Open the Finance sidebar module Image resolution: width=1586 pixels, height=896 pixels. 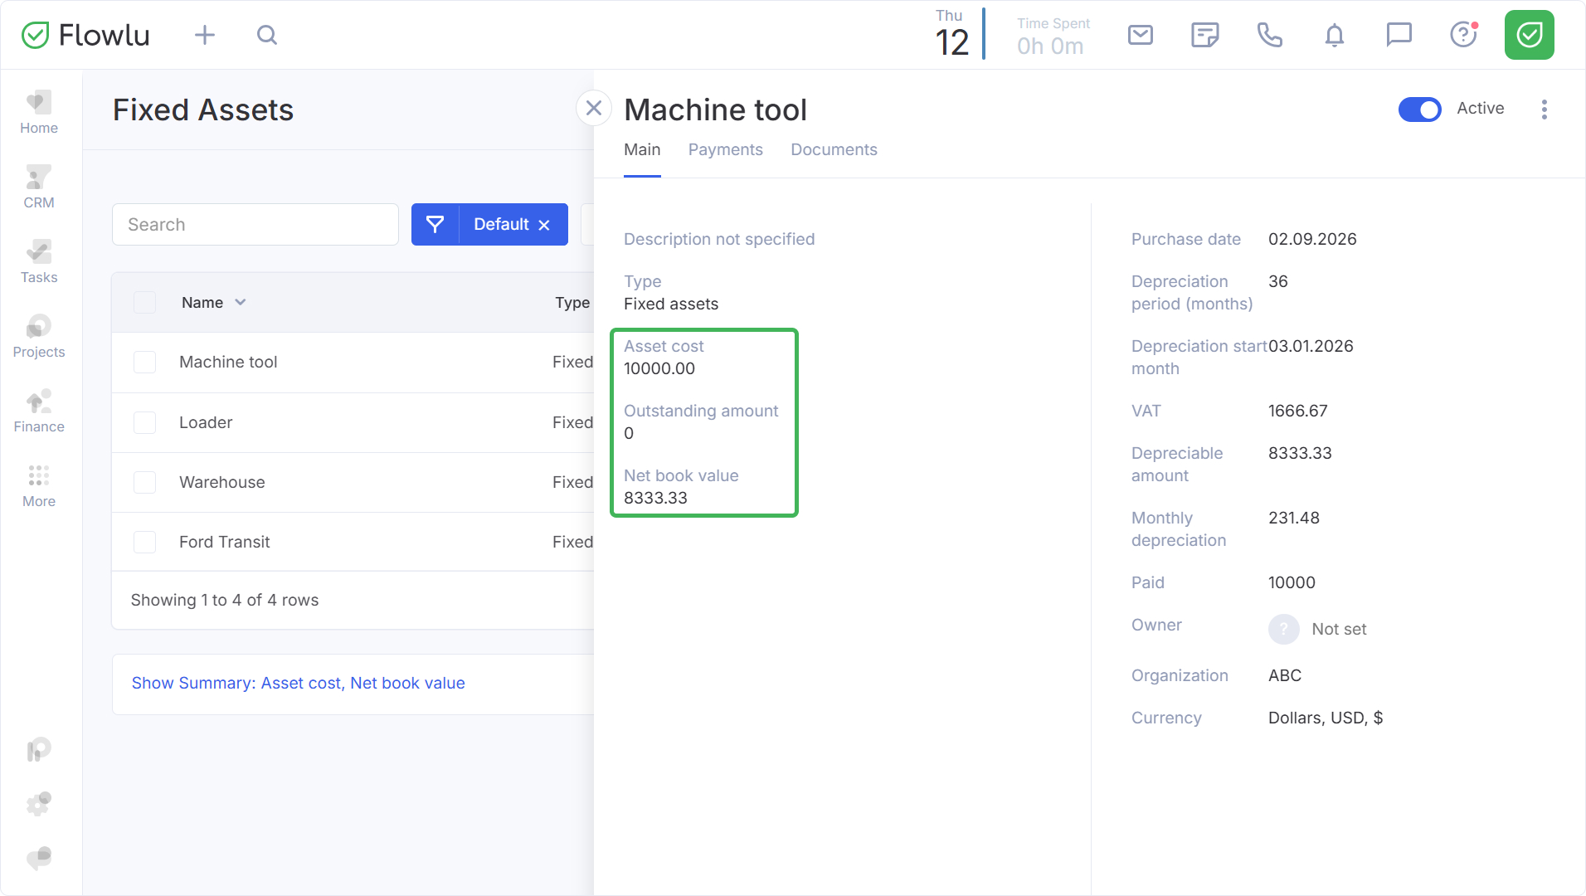[39, 411]
